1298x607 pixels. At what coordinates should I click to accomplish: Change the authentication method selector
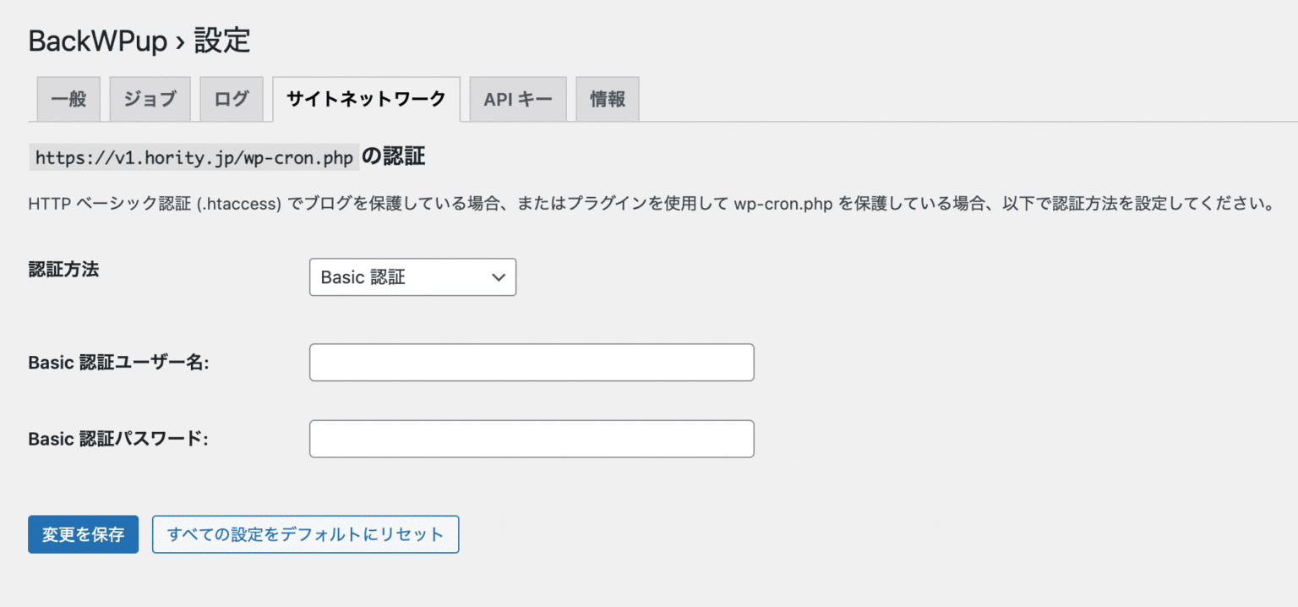[x=412, y=277]
